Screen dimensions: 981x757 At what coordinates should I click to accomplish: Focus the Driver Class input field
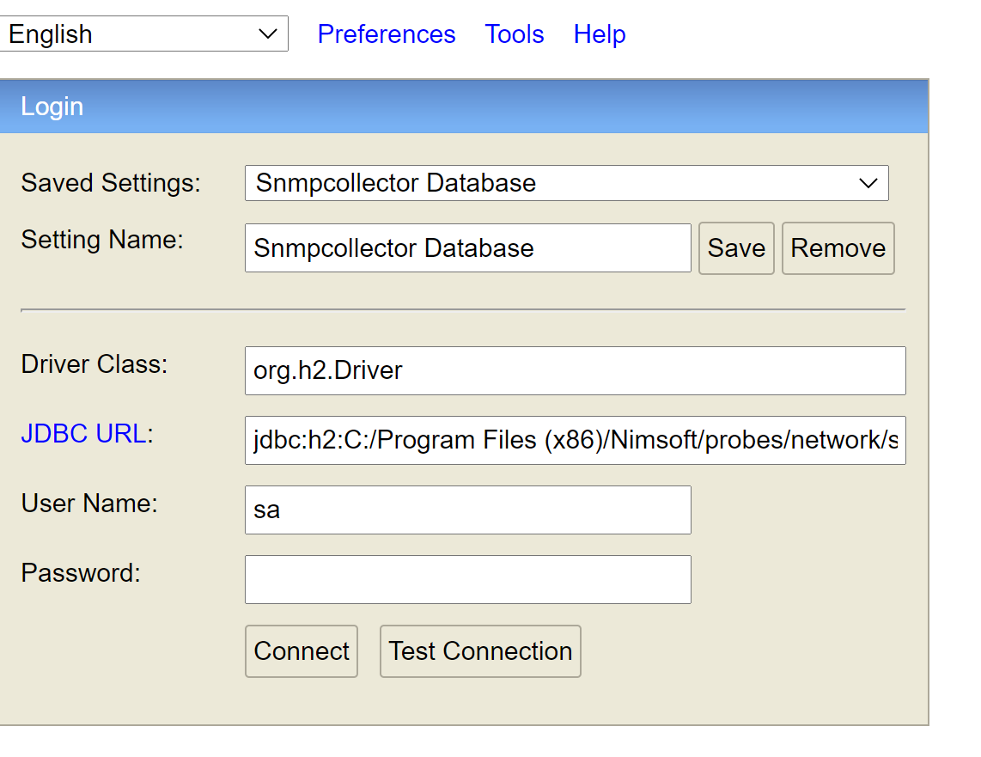[x=575, y=370]
